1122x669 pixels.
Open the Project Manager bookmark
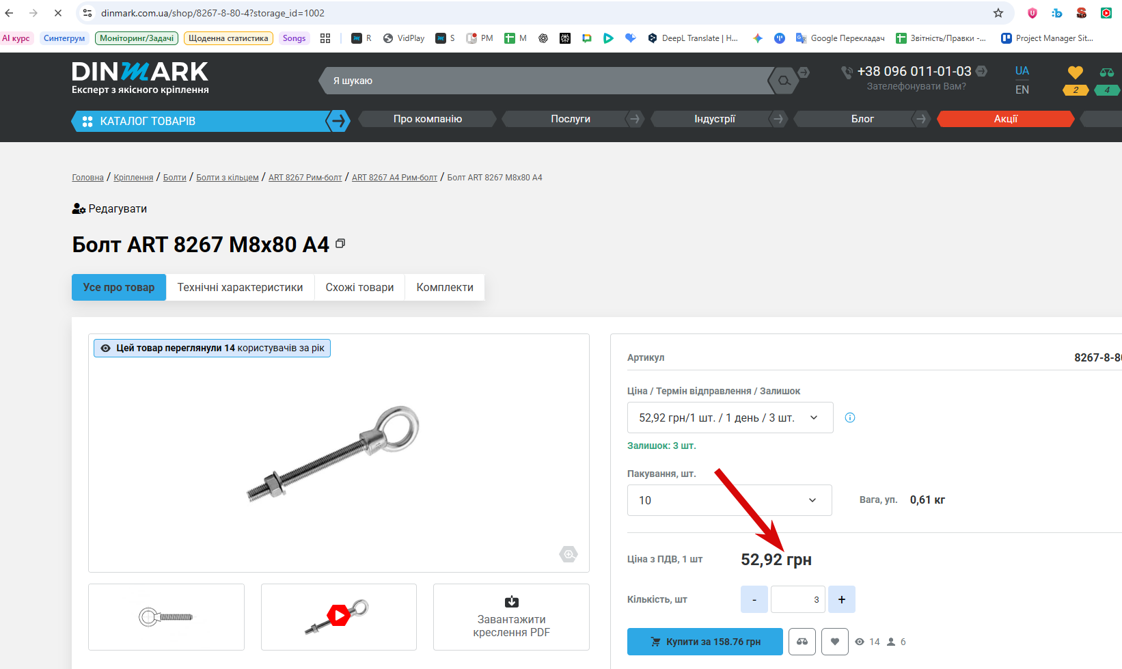pyautogui.click(x=1047, y=38)
